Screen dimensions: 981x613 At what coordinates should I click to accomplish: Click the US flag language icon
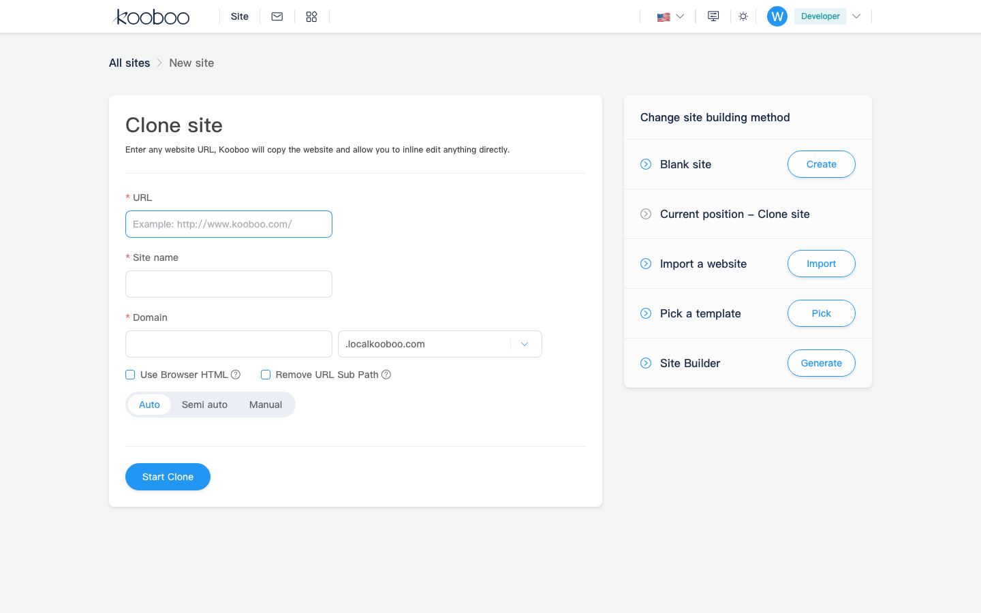664,17
